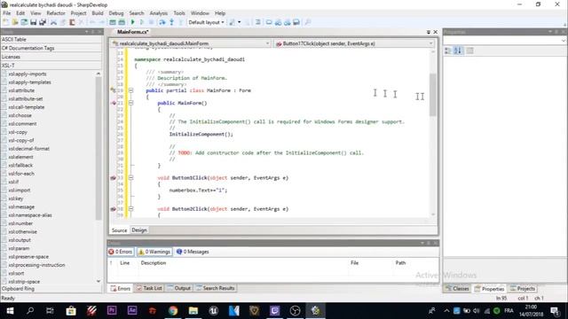This screenshot has width=568, height=319.
Task: Click the Find magnifier toolbar icon
Action: 308,22
